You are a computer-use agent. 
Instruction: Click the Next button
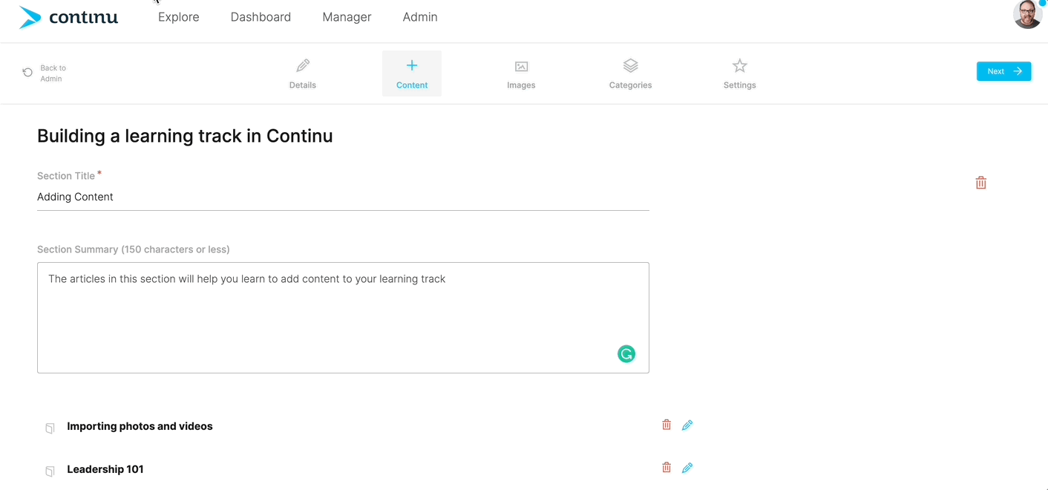[1003, 71]
